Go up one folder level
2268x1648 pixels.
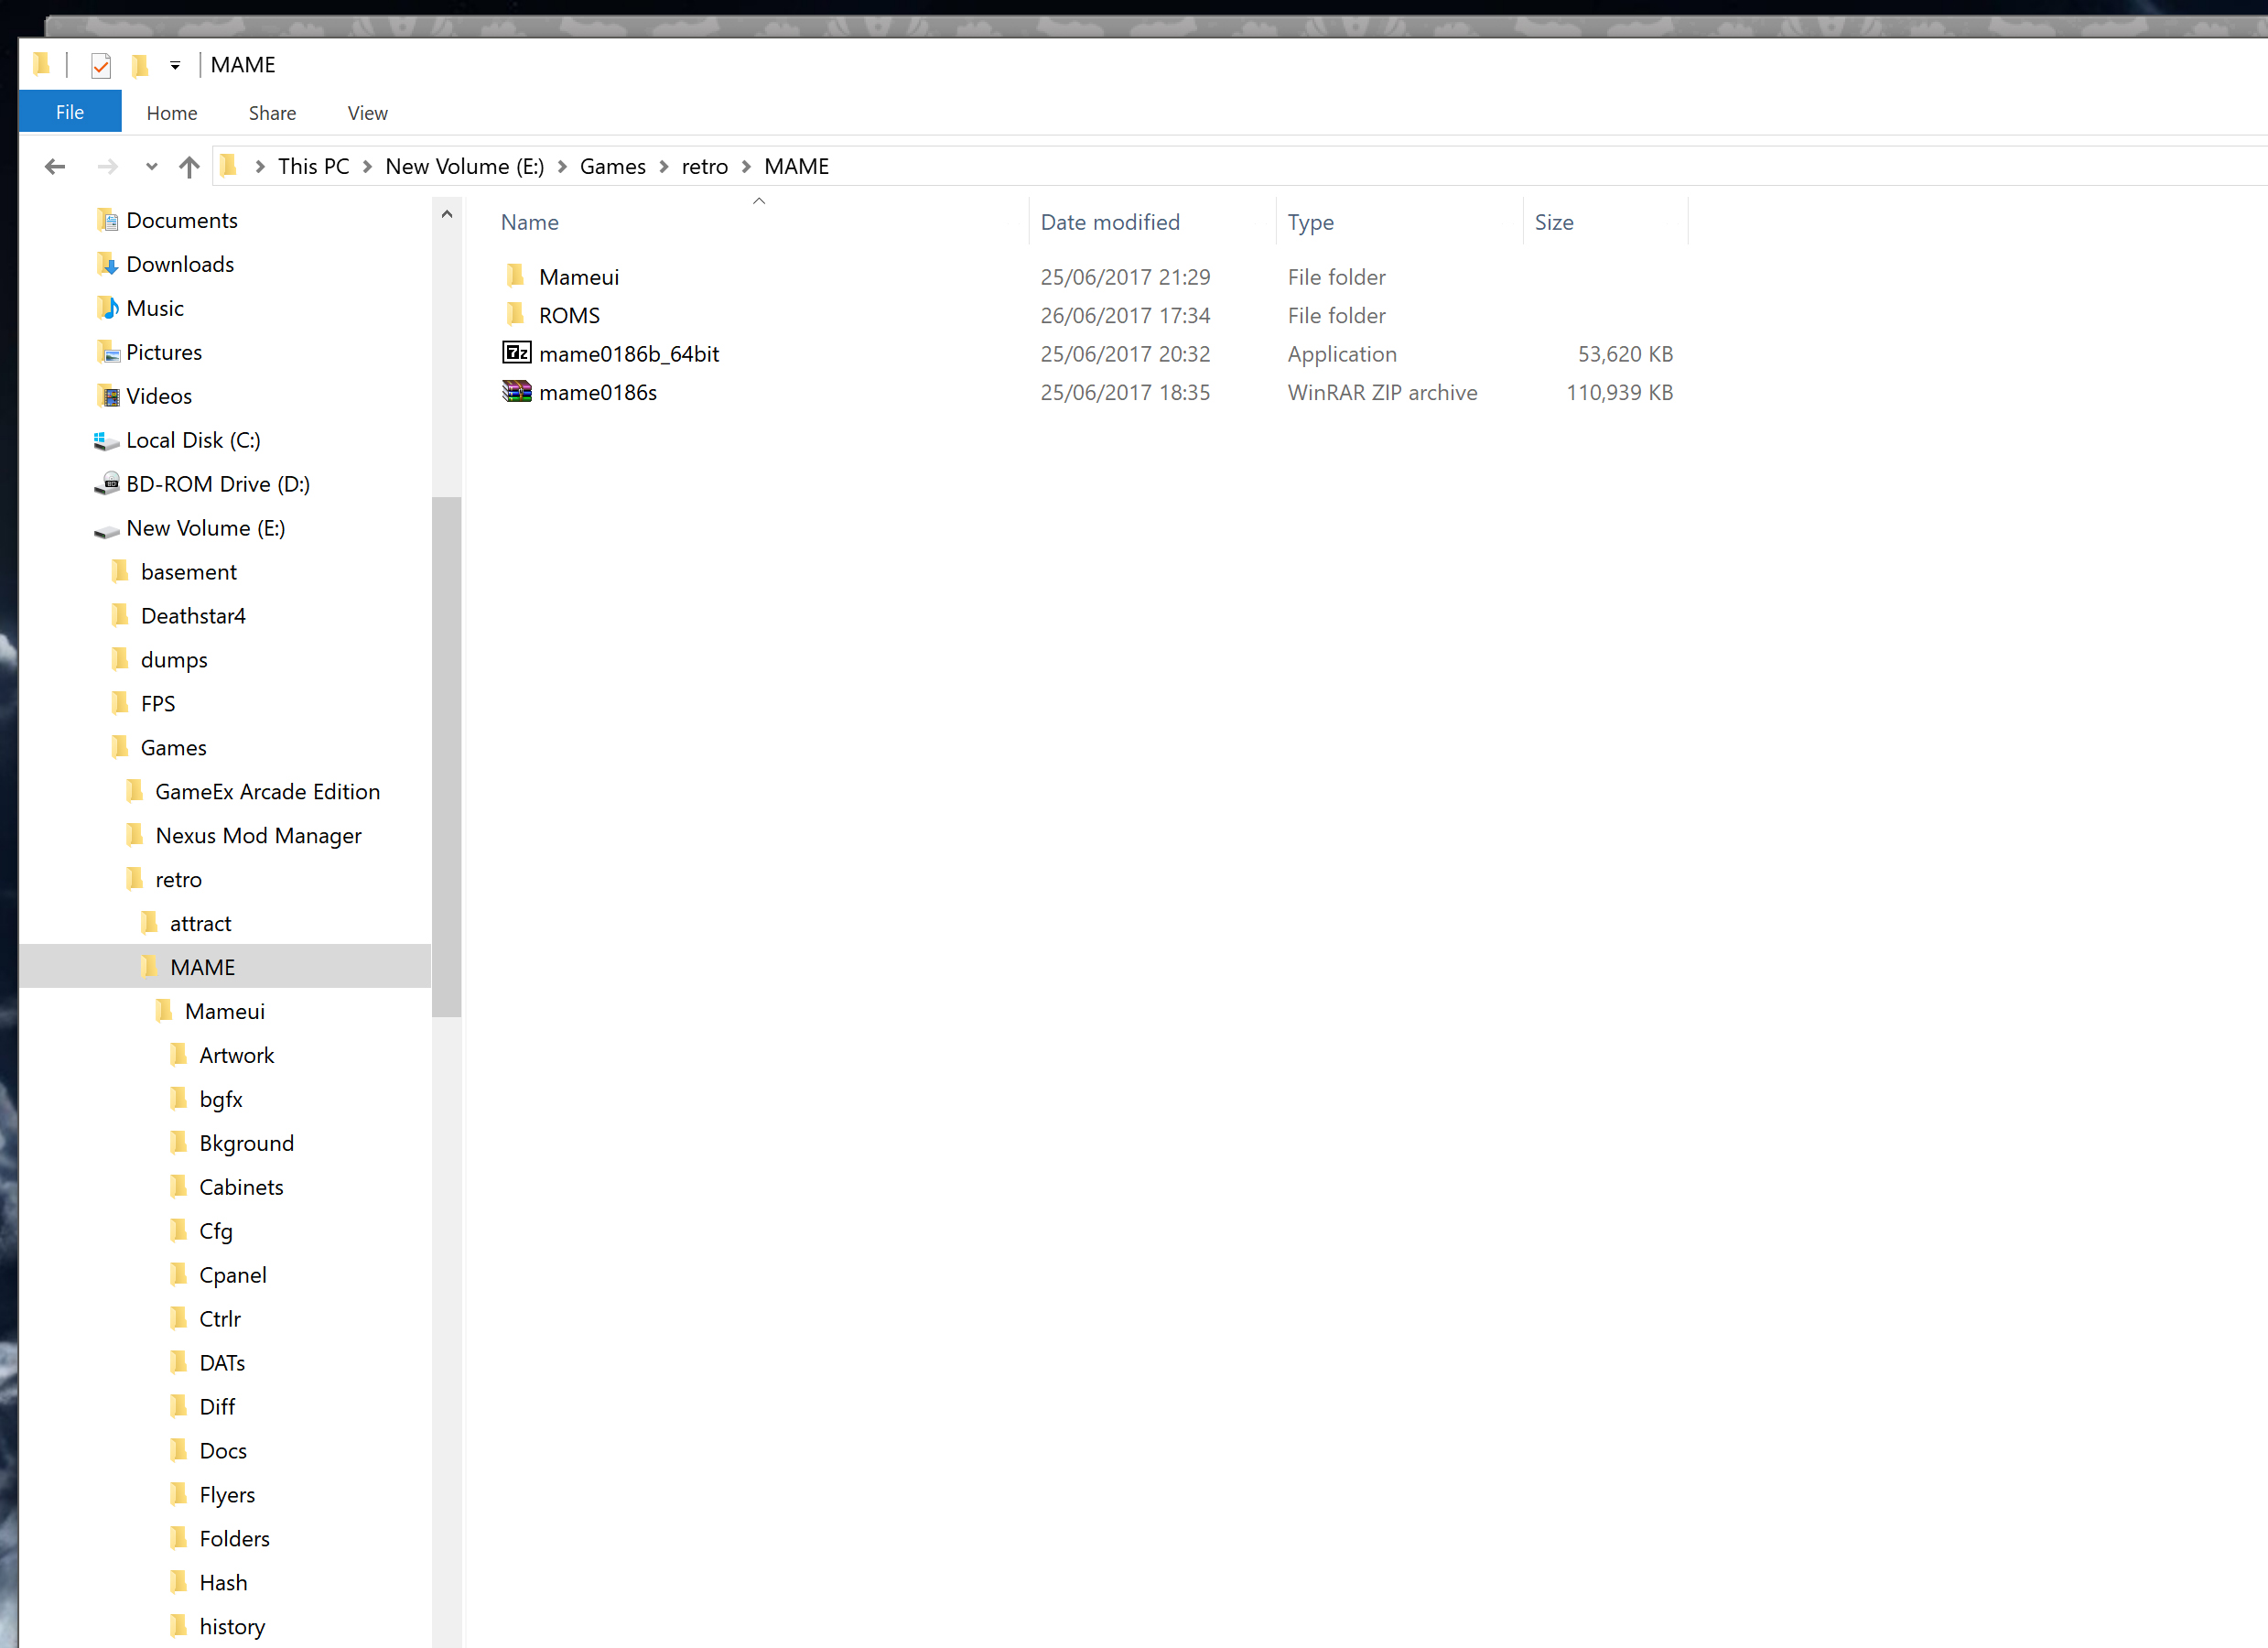coord(189,166)
